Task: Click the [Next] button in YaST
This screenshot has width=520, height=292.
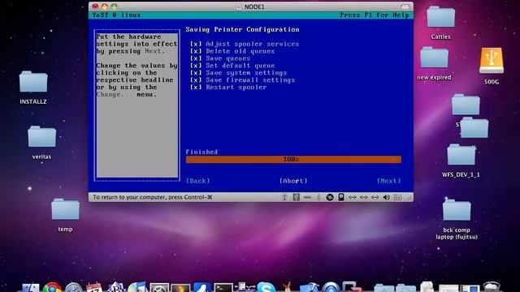Action: (x=388, y=181)
